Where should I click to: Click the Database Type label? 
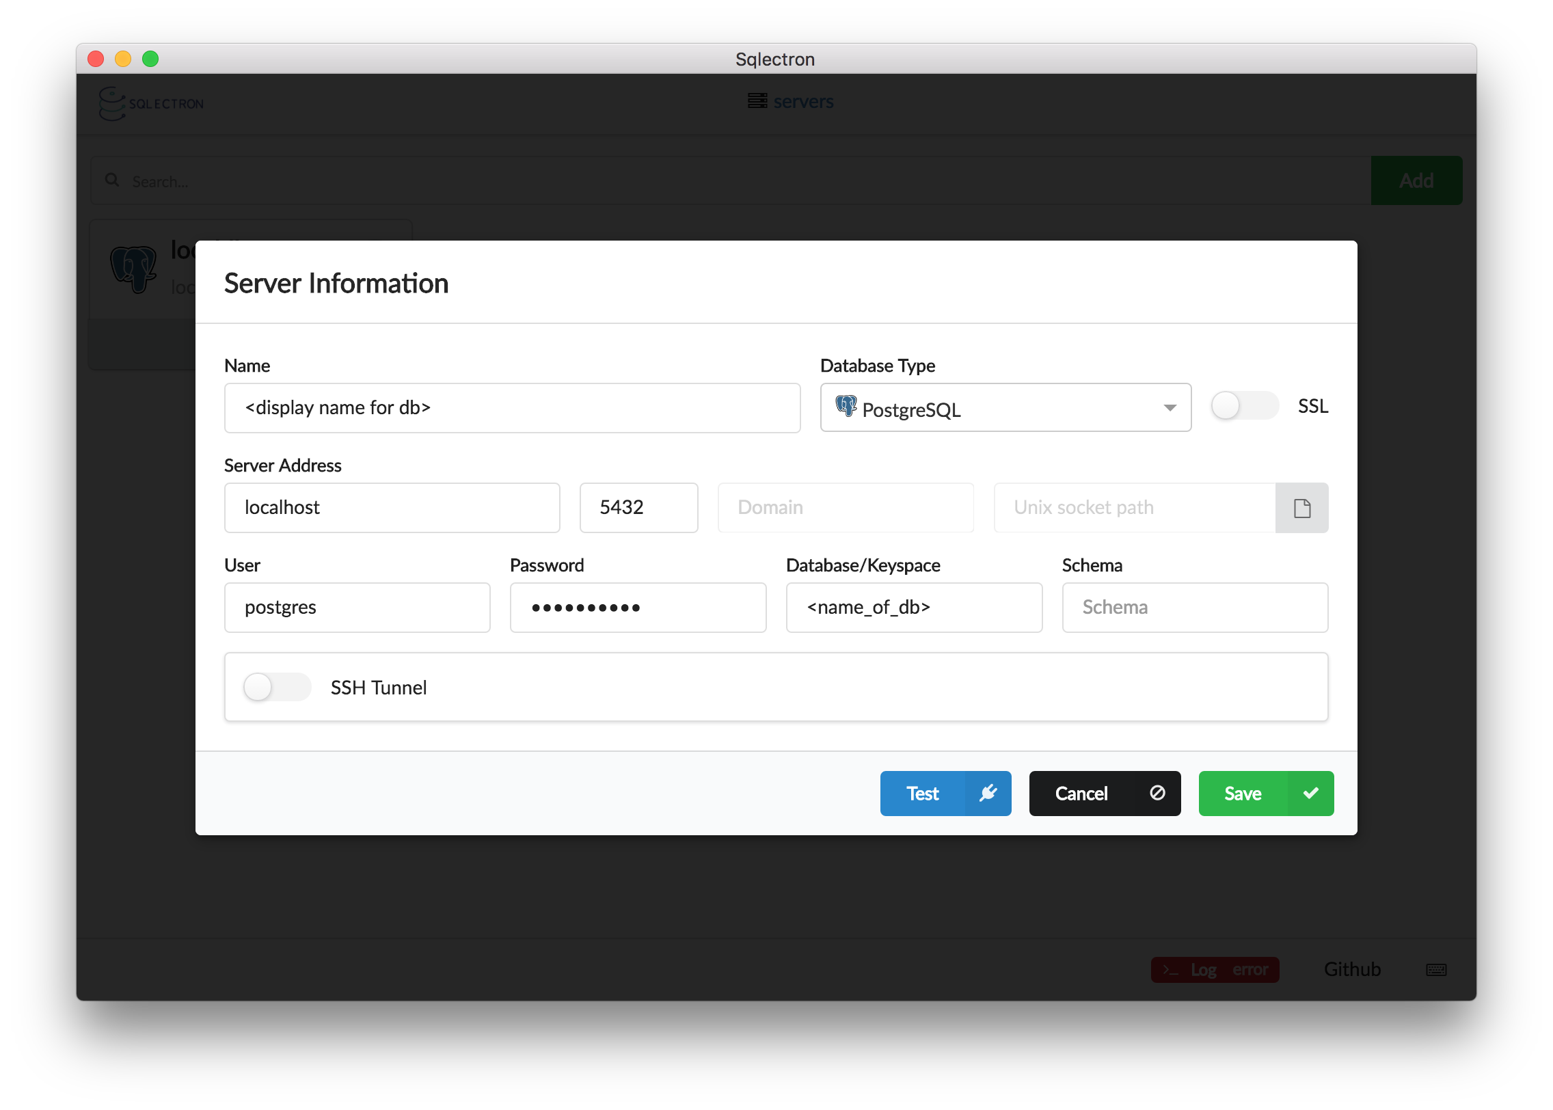878,366
